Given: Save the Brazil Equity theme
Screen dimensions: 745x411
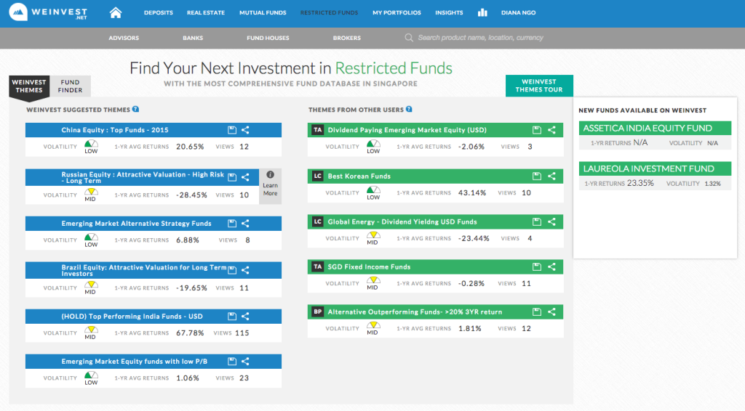Looking at the screenshot, I should tap(232, 270).
